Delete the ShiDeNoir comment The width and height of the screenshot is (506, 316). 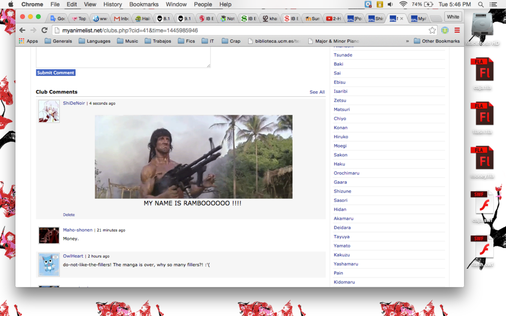pos(69,215)
